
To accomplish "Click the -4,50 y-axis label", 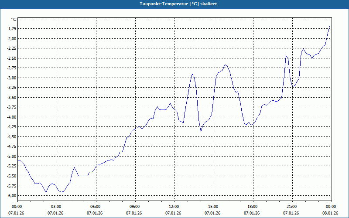I will tap(12, 136).
